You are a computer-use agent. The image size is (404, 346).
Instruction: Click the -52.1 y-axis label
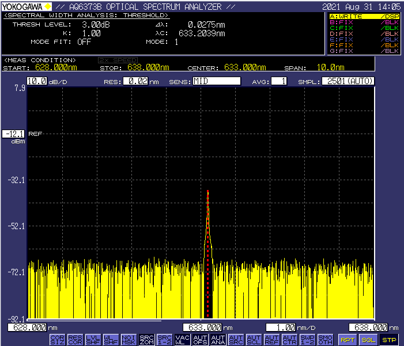click(16, 226)
